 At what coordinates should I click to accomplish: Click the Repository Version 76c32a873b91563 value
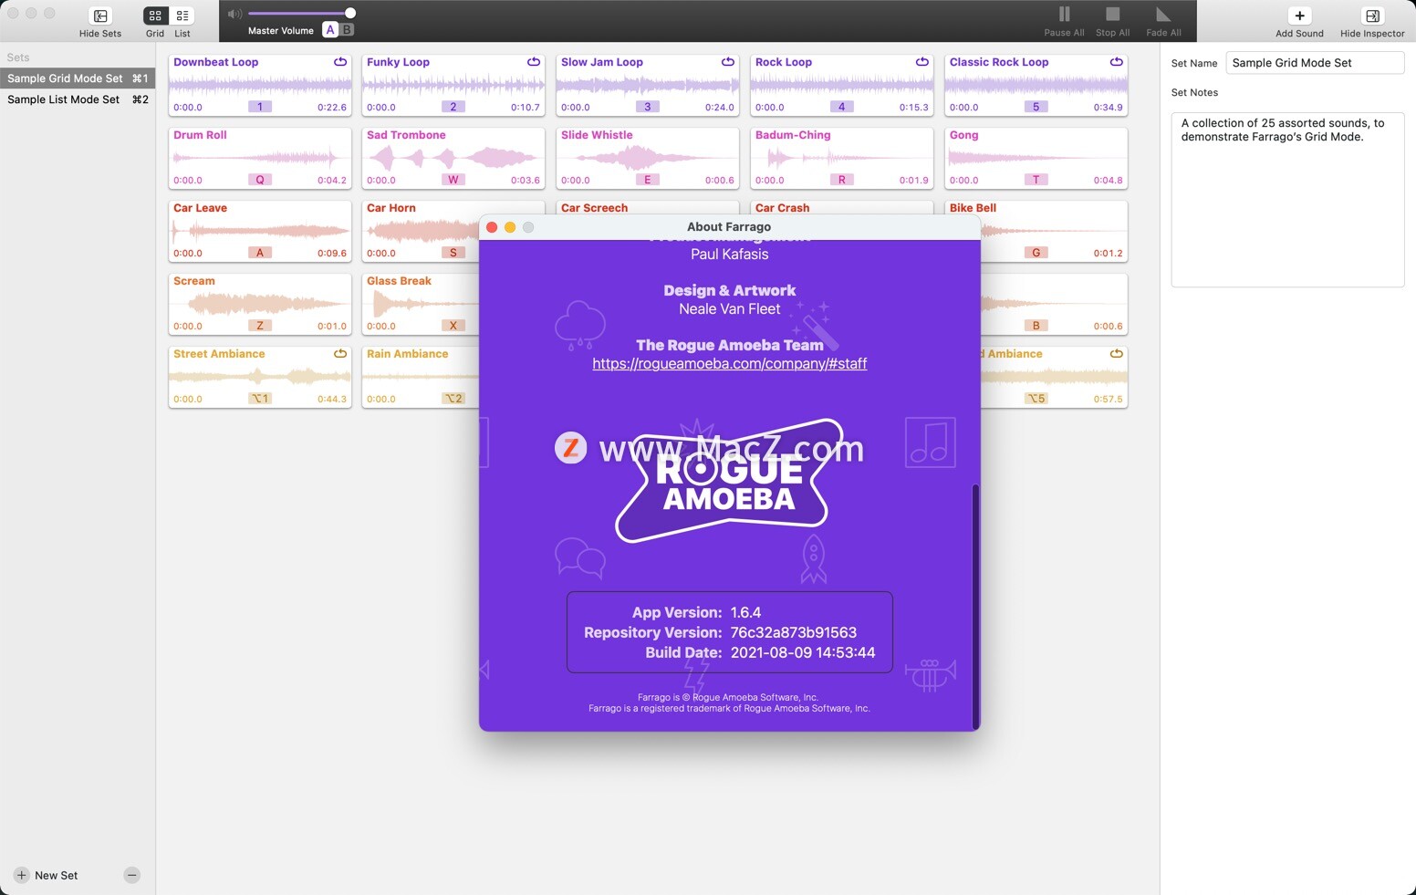coord(794,632)
